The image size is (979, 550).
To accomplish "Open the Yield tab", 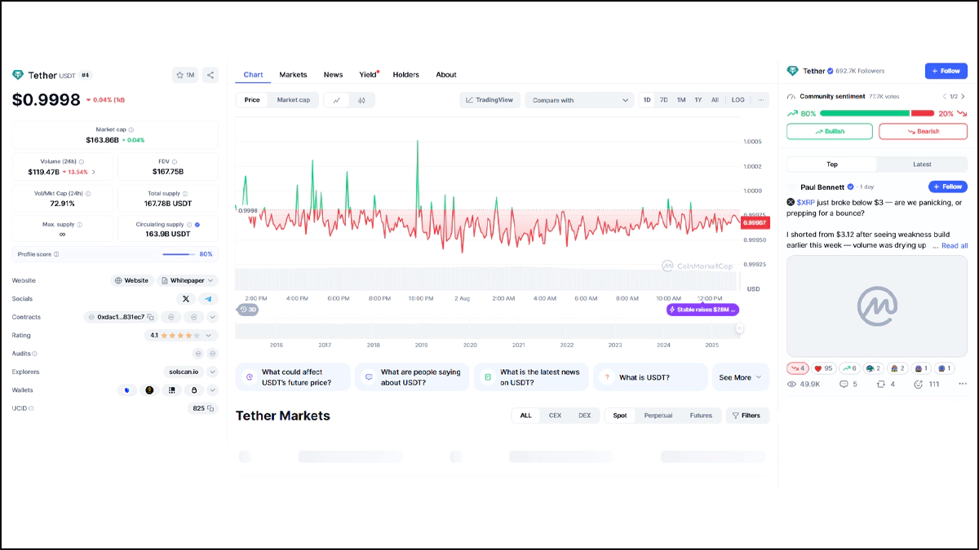I will point(369,75).
